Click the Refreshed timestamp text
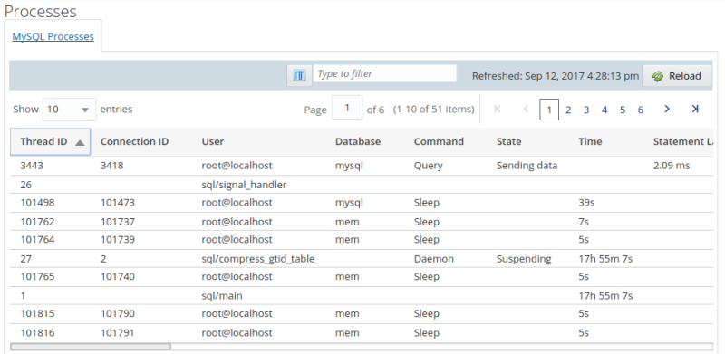This screenshot has width=725, height=354. (x=556, y=76)
